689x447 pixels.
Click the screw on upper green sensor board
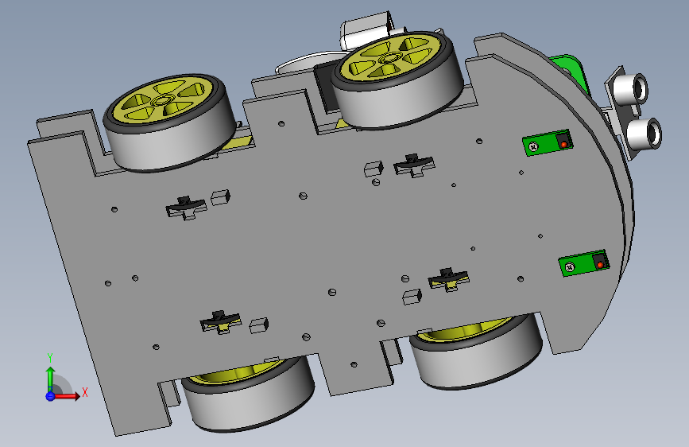point(533,146)
